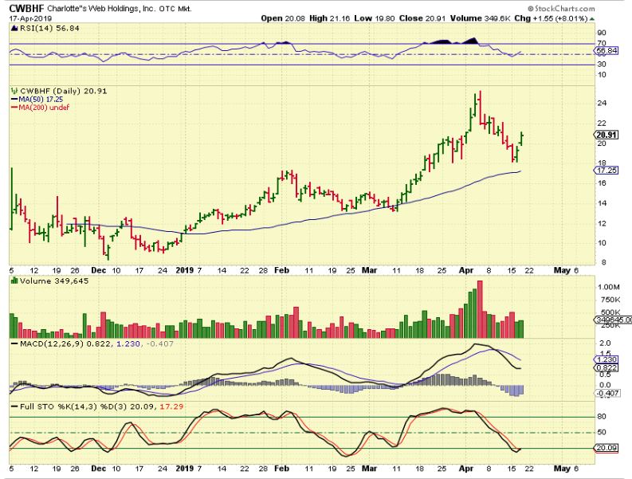Click the CWBHF ticker symbol in the header

[27, 8]
